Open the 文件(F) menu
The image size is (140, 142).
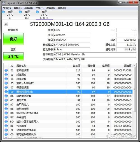(x=7, y=8)
